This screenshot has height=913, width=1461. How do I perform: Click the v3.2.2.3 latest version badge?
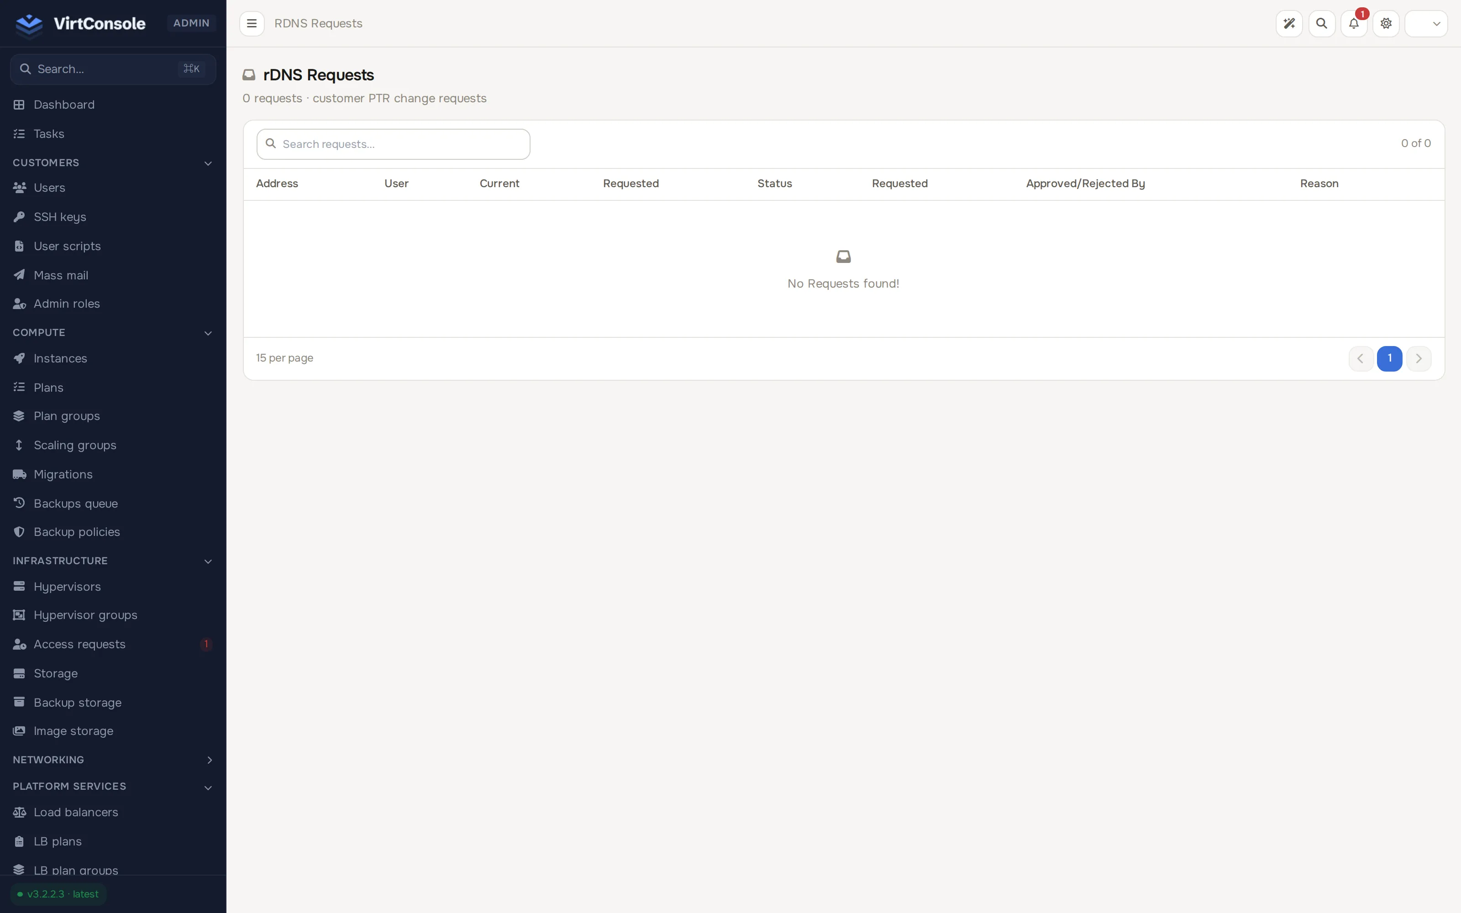coord(58,894)
